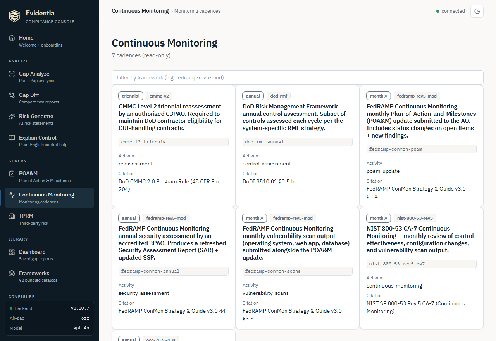
Task: Click the Risk Generate sparkle icon
Action: (12, 116)
